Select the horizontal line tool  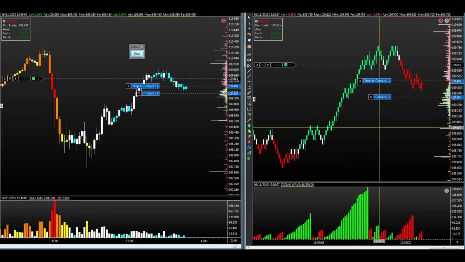(249, 82)
